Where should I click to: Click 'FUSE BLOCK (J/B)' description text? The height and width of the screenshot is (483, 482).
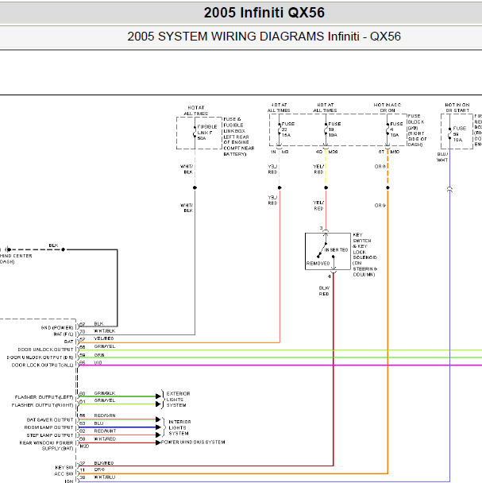tap(418, 130)
